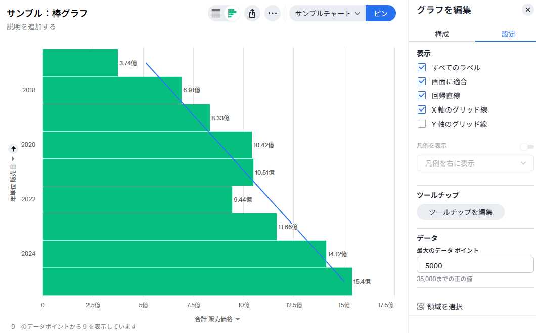The image size is (536, 333).
Task: Switch to bar chart view icon
Action: [232, 13]
